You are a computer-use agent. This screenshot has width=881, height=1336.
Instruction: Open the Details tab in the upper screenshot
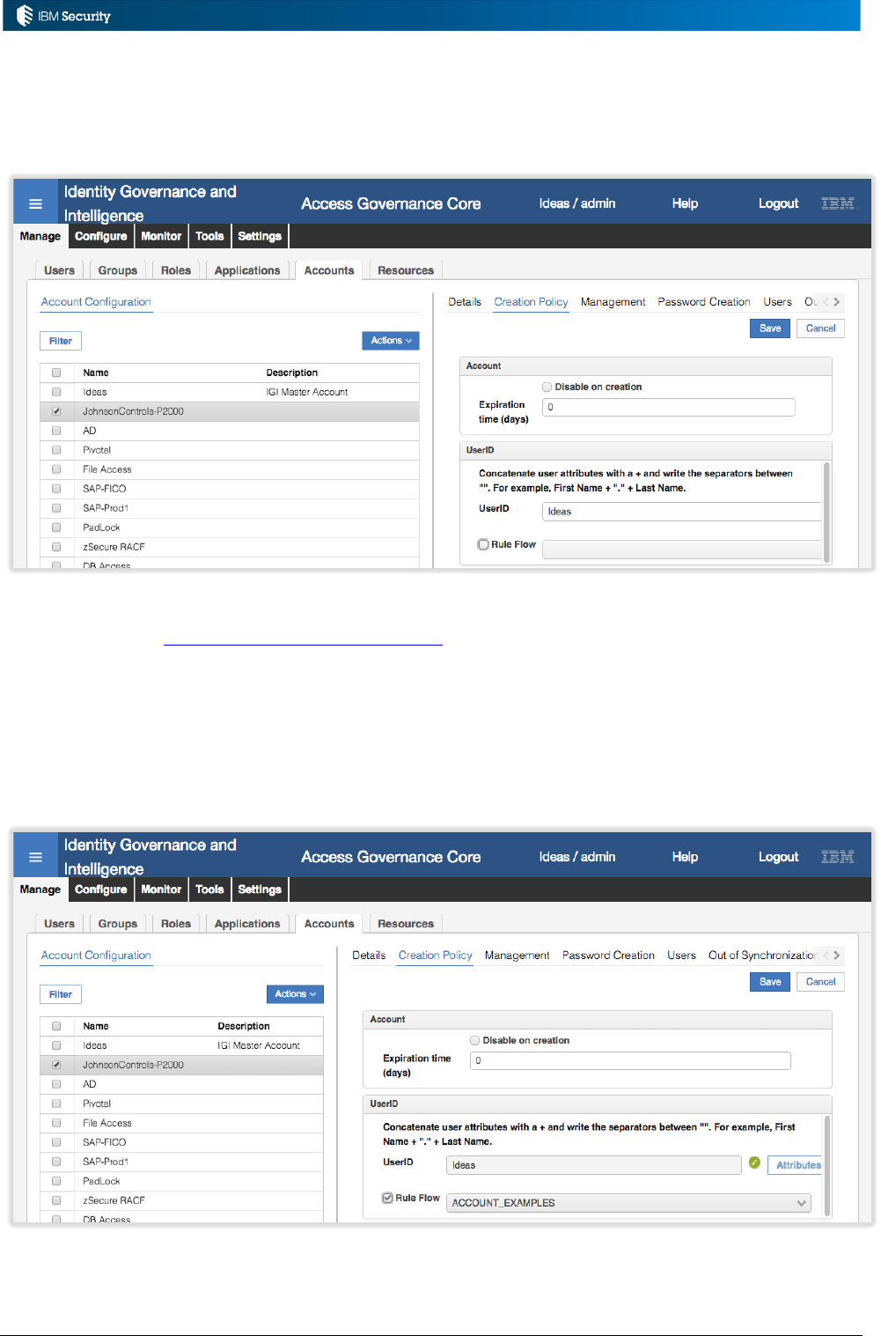pos(465,302)
